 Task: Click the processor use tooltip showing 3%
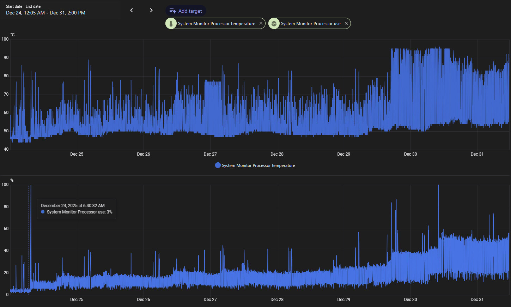(x=77, y=209)
